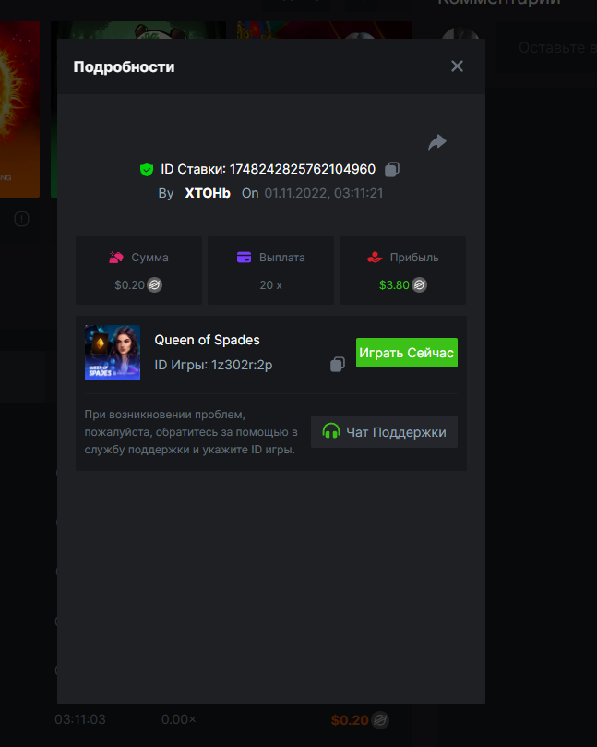Copy the bet ID using copy icon
Viewport: 597px width, 747px height.
coord(392,169)
